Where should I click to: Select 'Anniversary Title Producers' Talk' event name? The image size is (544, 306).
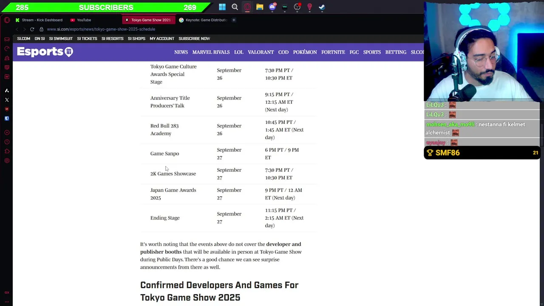170,102
